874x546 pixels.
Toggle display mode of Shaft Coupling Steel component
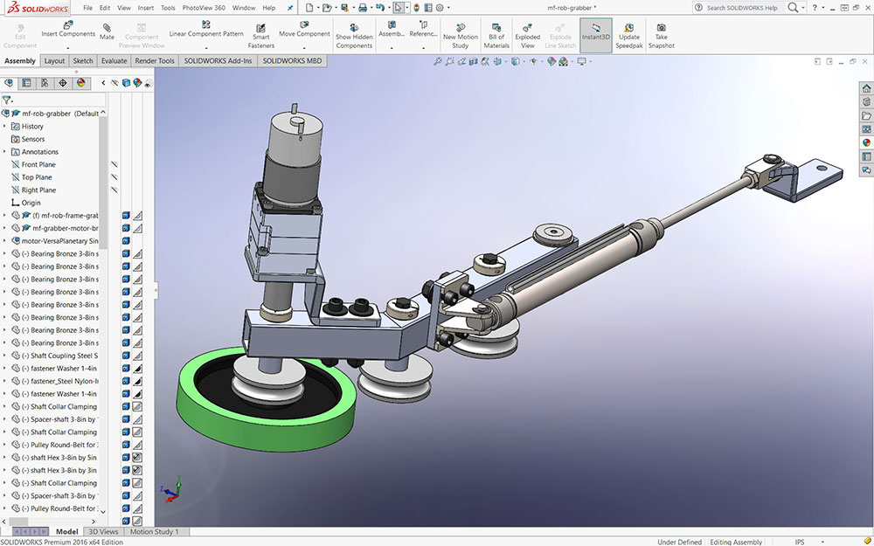tap(138, 356)
